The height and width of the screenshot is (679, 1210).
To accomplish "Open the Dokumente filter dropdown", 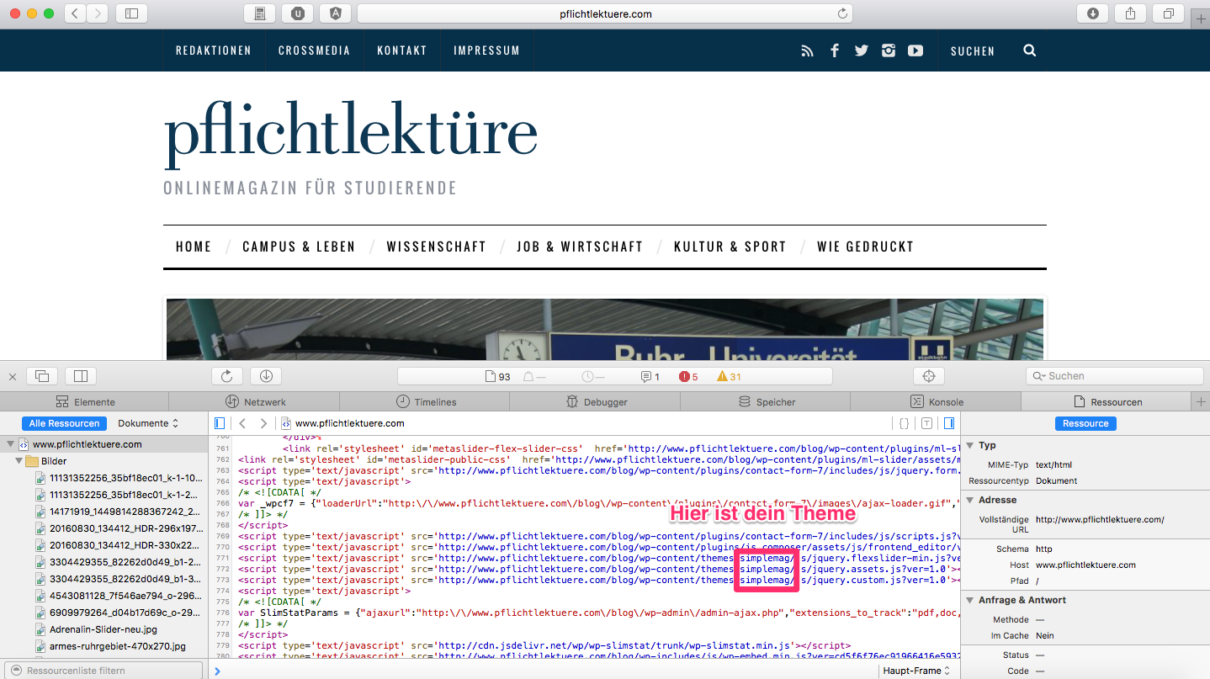I will [x=148, y=423].
